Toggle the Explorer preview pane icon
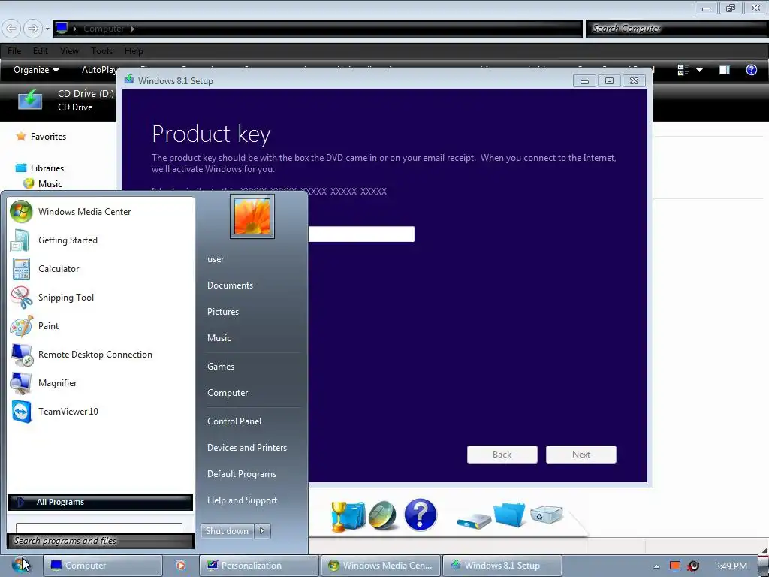 tap(725, 70)
